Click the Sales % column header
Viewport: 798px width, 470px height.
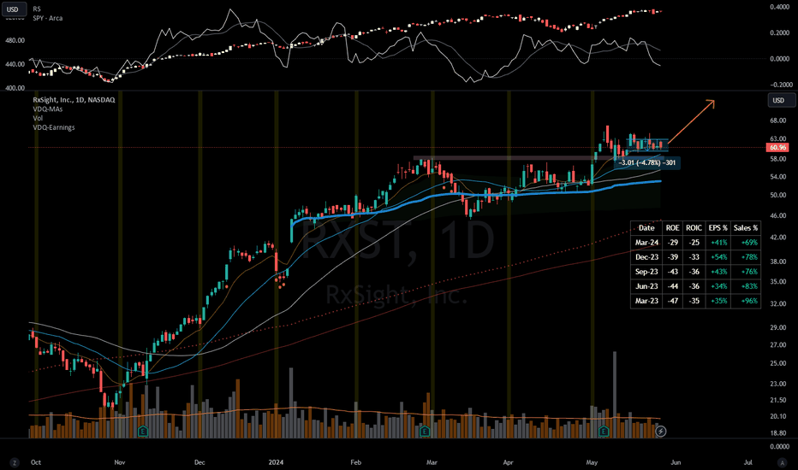(x=746, y=228)
